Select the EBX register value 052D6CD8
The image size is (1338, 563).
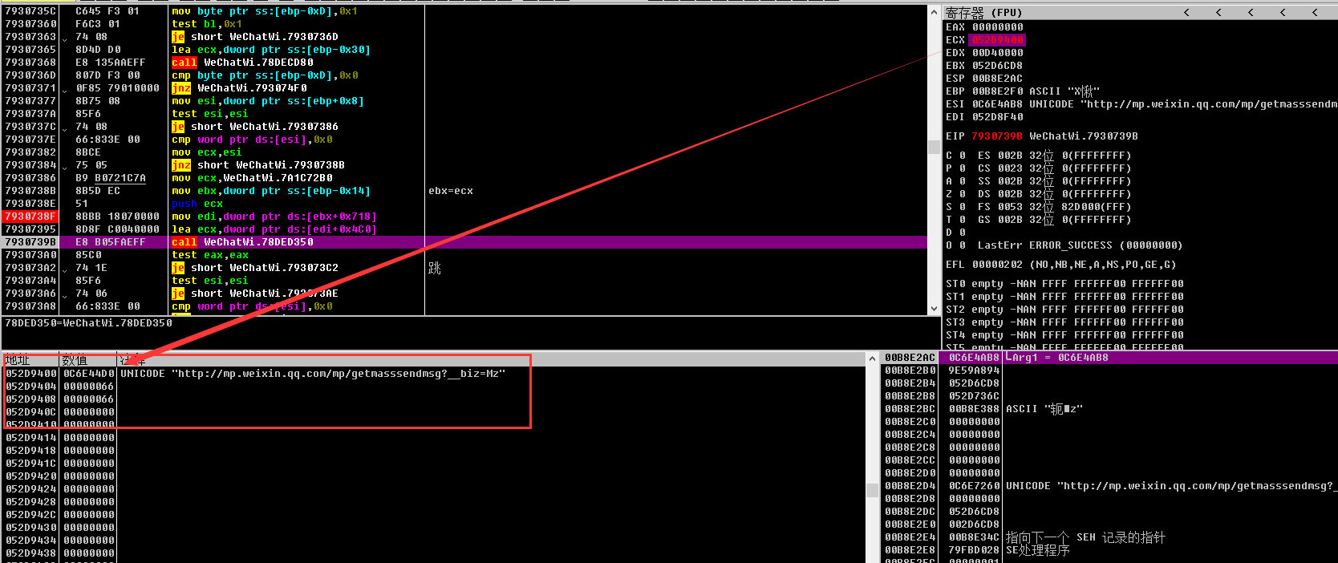998,66
